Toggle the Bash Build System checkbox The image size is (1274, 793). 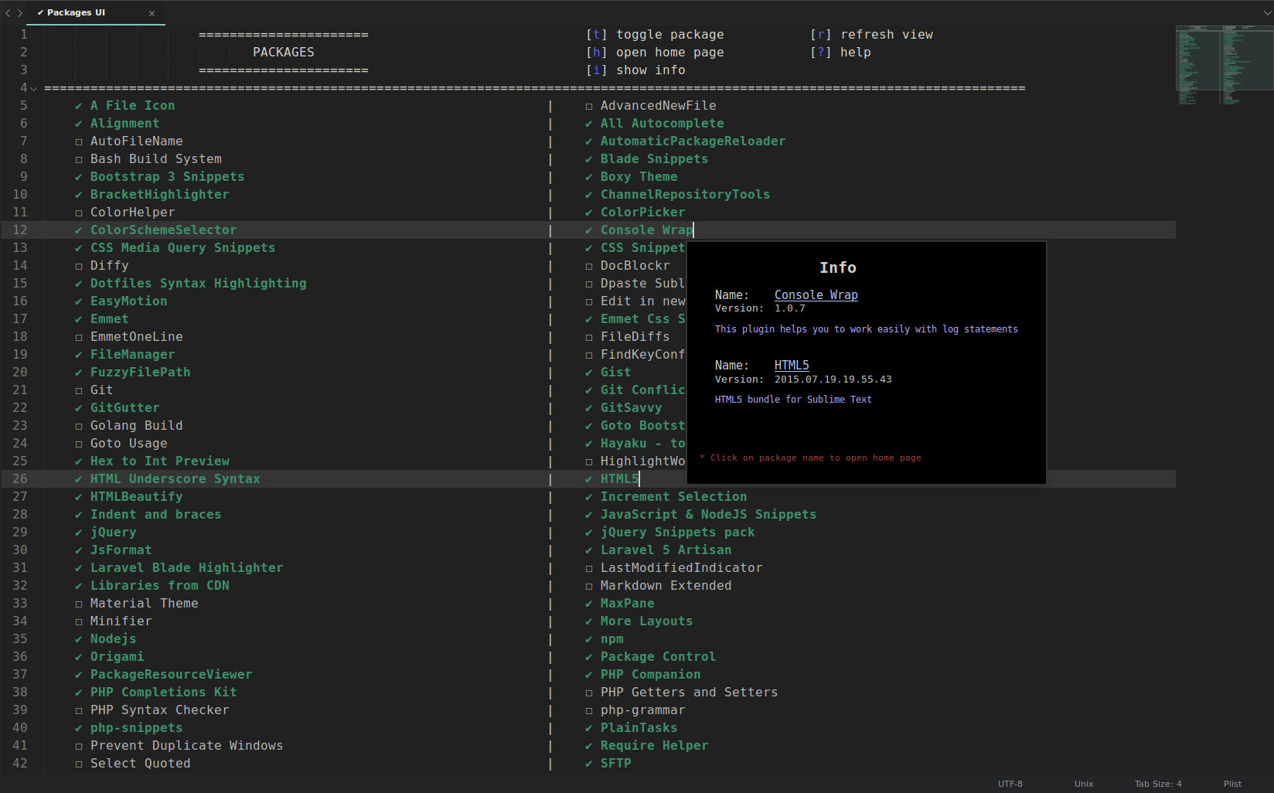click(x=79, y=159)
